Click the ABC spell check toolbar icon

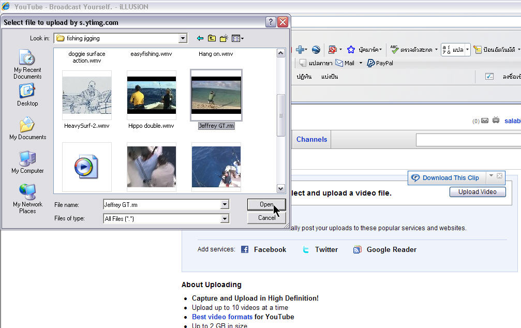click(394, 50)
